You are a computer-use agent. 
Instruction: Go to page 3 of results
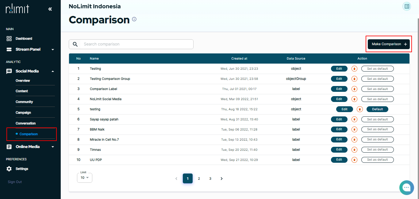210,178
